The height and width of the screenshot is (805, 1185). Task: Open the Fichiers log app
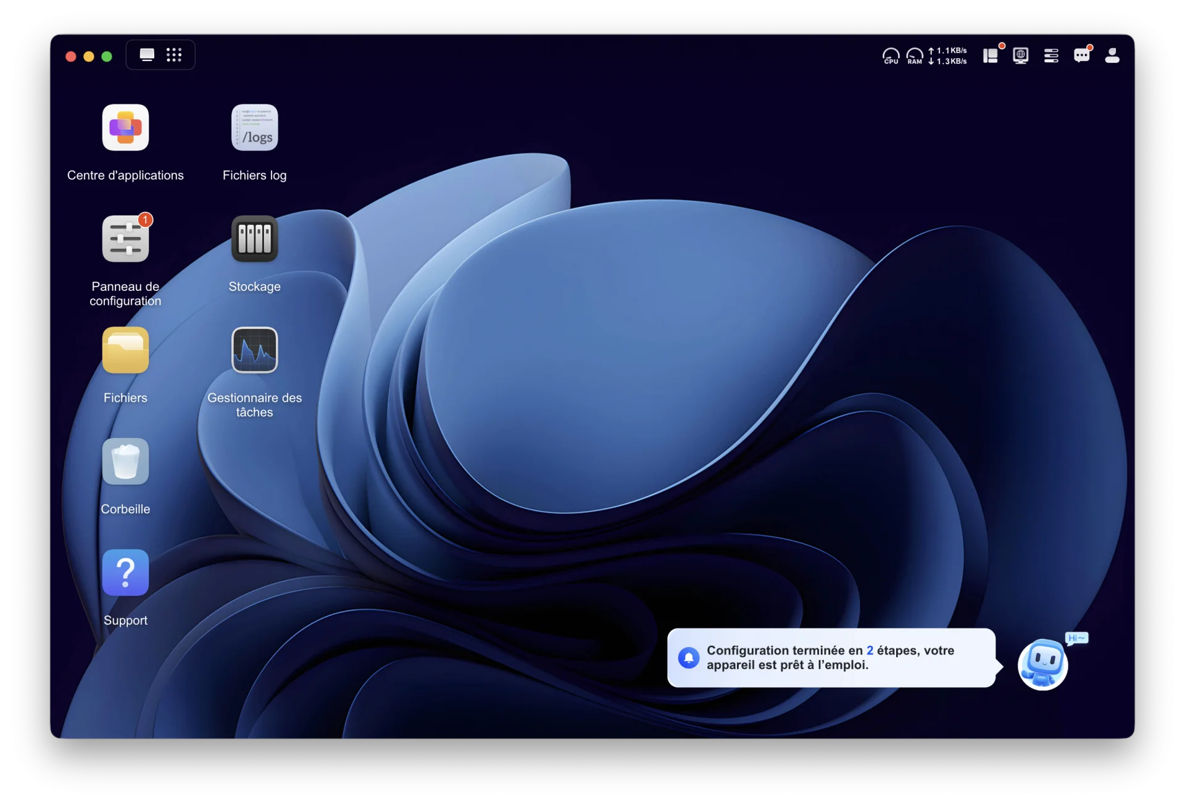(254, 128)
